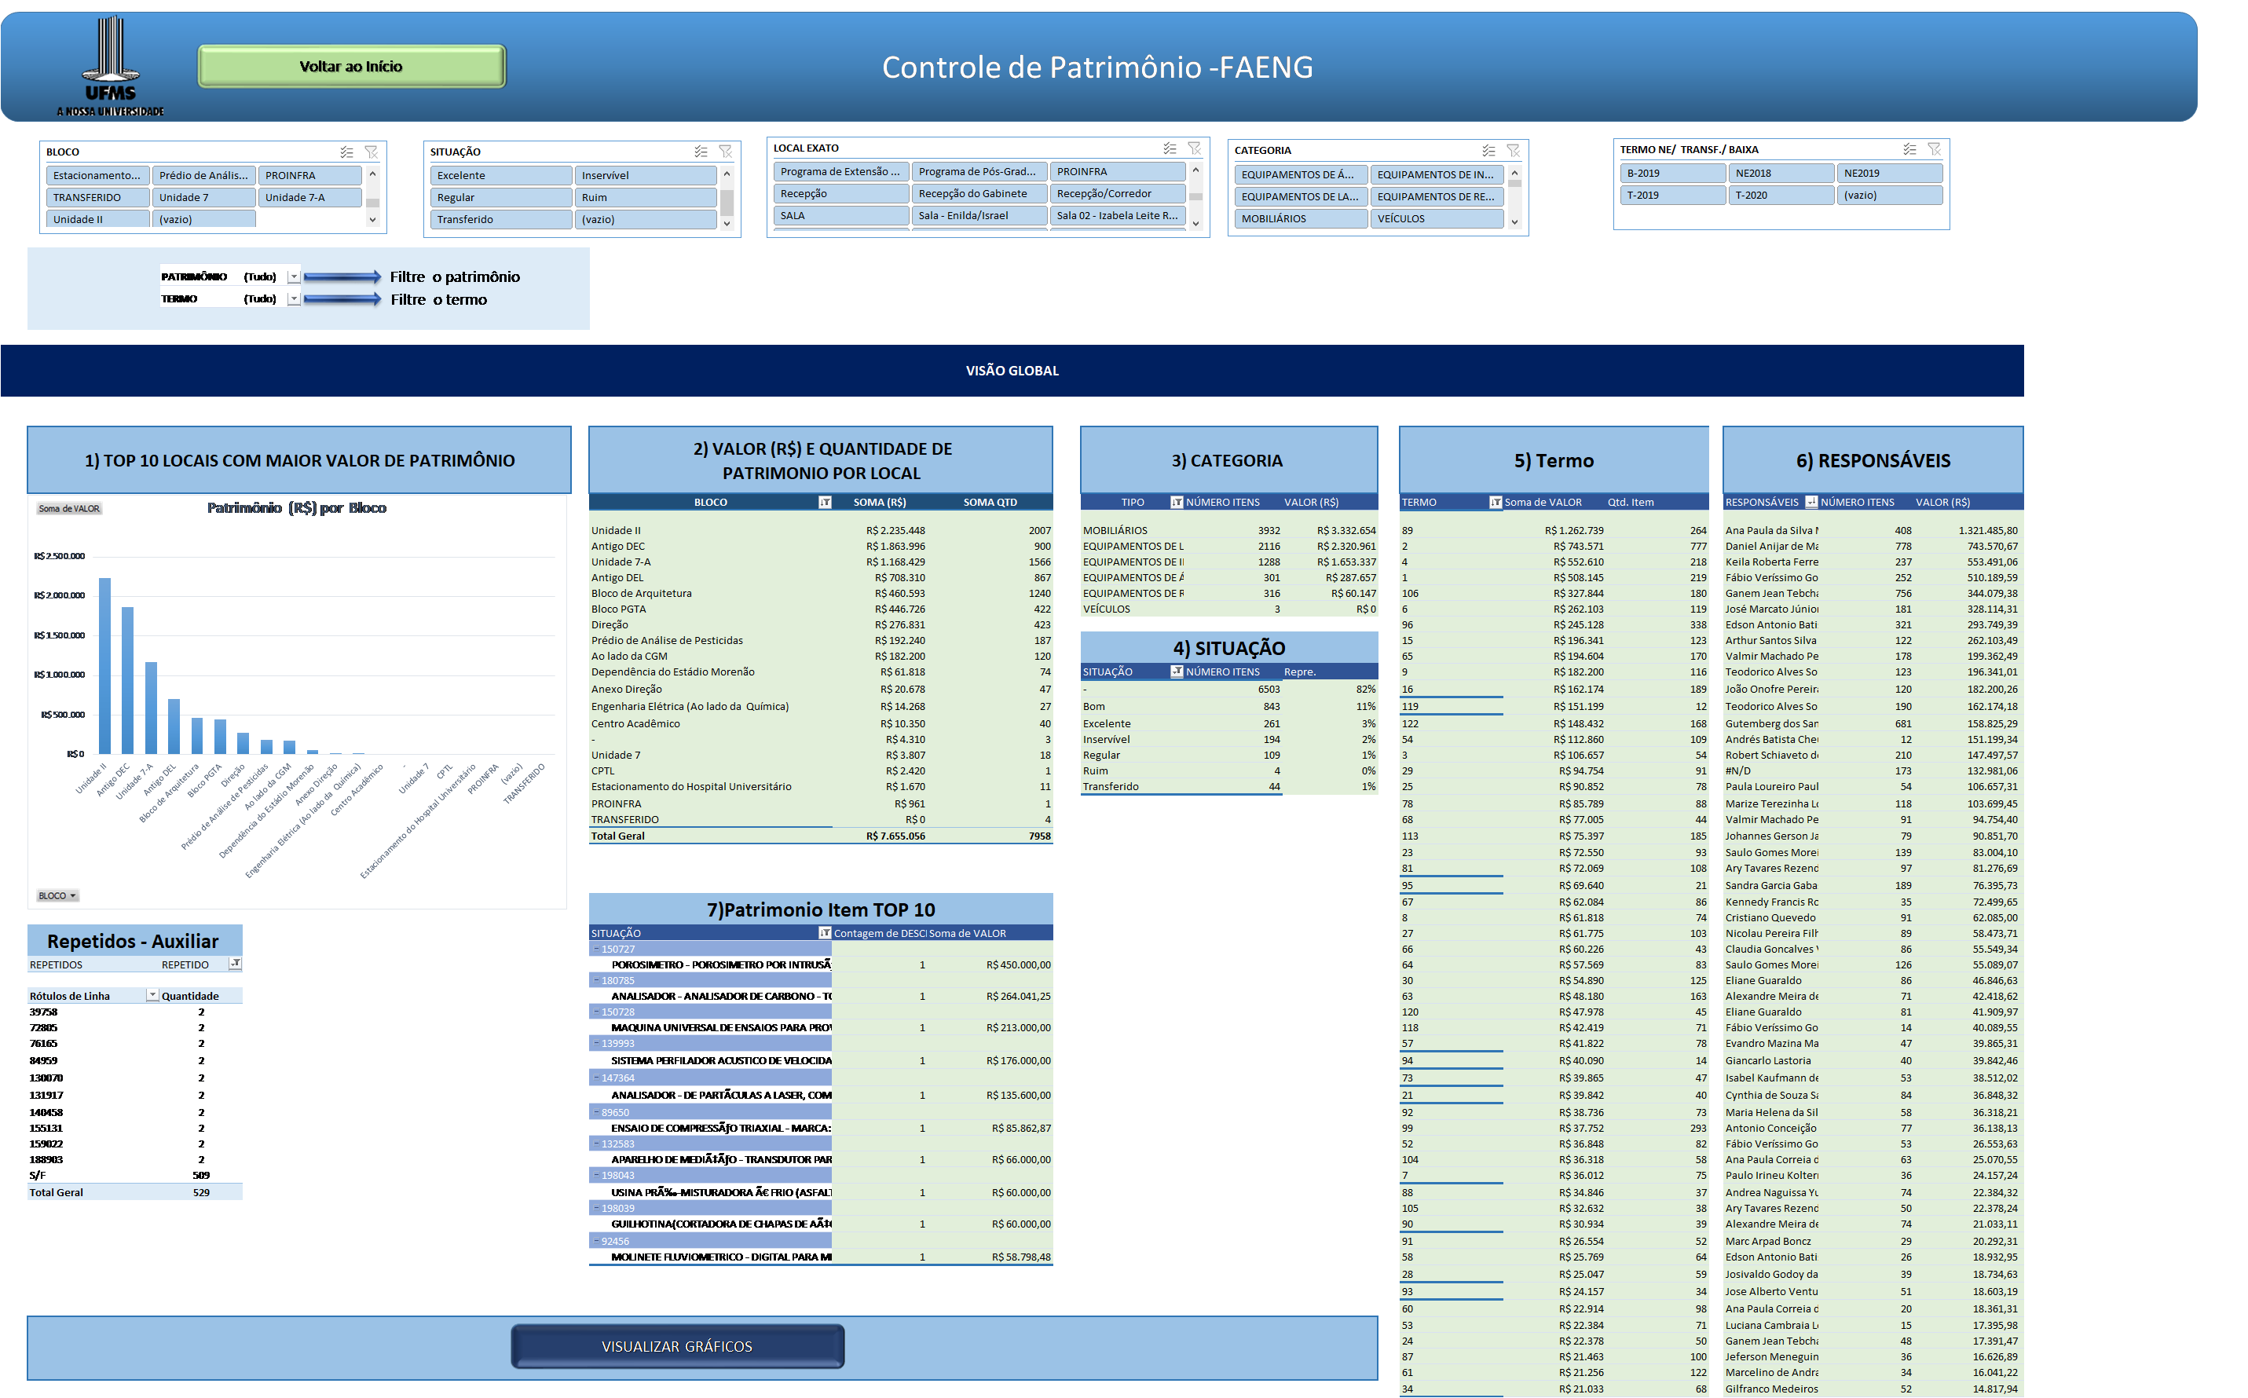This screenshot has width=2248, height=1398.
Task: Click VISUALIZAR GRÁFICOS button
Action: [677, 1346]
